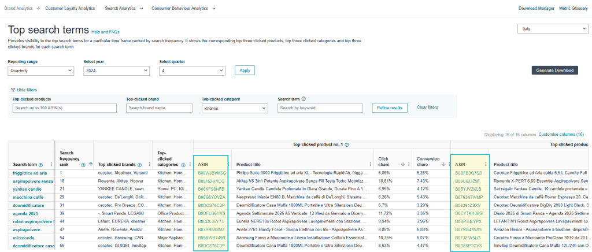
Task: Open the Search Analytics menu
Action: click(124, 9)
